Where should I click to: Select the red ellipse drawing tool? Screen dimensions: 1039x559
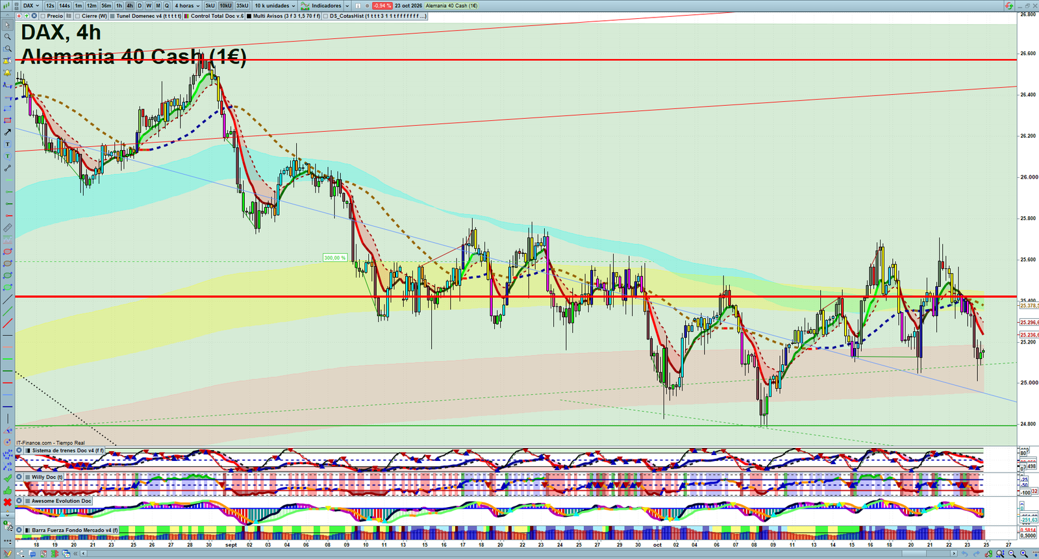[x=7, y=251]
